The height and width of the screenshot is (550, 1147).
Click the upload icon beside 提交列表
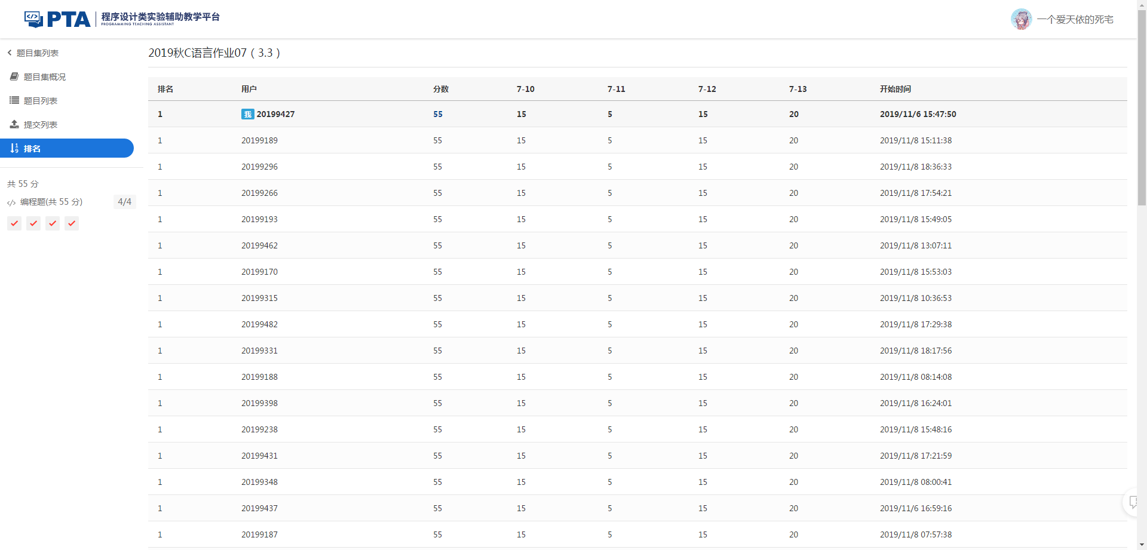[x=14, y=124]
